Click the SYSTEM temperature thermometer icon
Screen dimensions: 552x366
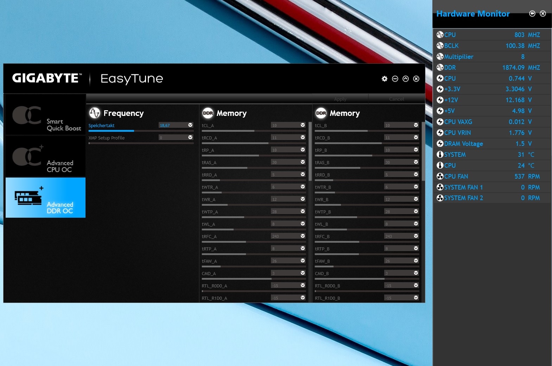pos(440,154)
